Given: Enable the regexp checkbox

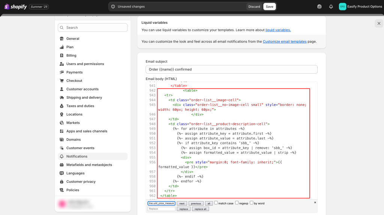Looking at the screenshot, I should [x=237, y=203].
